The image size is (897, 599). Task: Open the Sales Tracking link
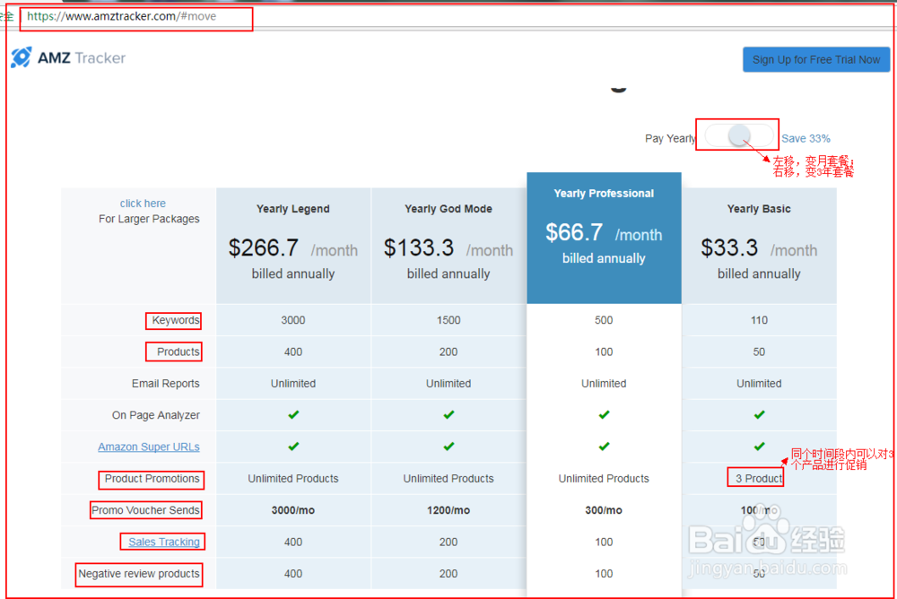[x=163, y=542]
